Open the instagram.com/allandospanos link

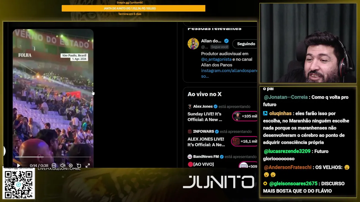229,73
